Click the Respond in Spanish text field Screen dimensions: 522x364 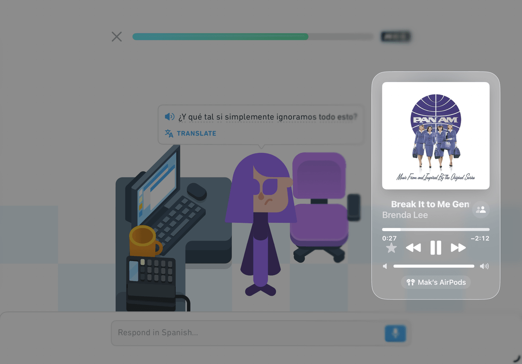[x=248, y=333]
